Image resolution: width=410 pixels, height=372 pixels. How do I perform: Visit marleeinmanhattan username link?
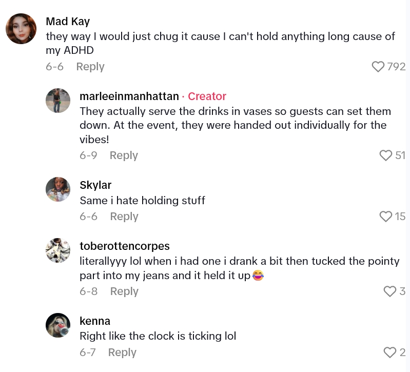pyautogui.click(x=129, y=96)
